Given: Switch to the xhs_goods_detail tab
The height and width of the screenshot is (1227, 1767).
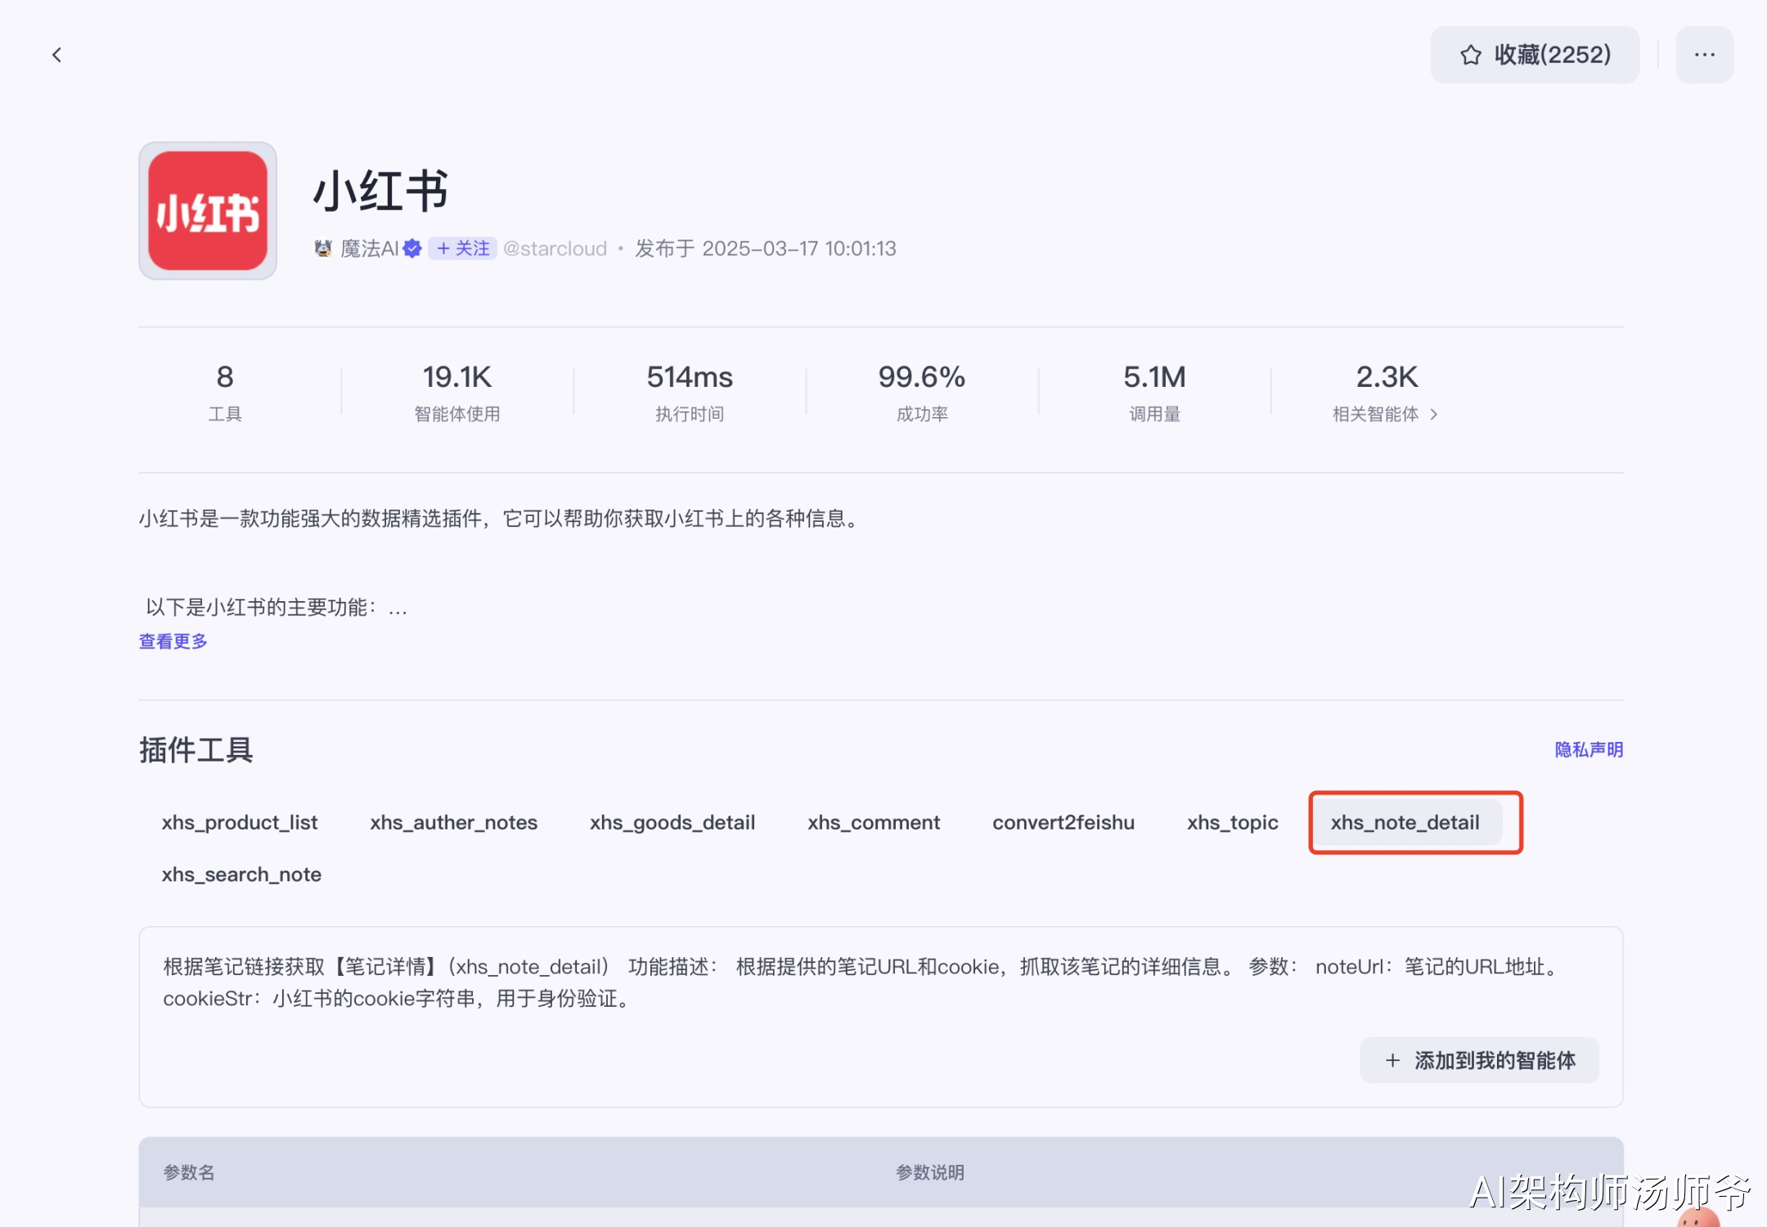Looking at the screenshot, I should click(x=672, y=822).
